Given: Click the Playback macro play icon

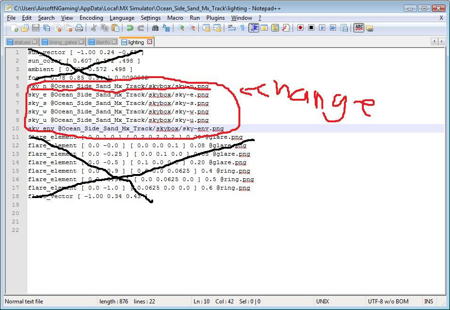Looking at the screenshot, I should [322, 28].
